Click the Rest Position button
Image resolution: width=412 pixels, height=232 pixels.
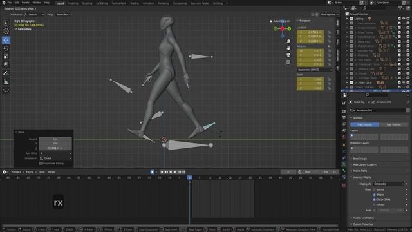[393, 124]
